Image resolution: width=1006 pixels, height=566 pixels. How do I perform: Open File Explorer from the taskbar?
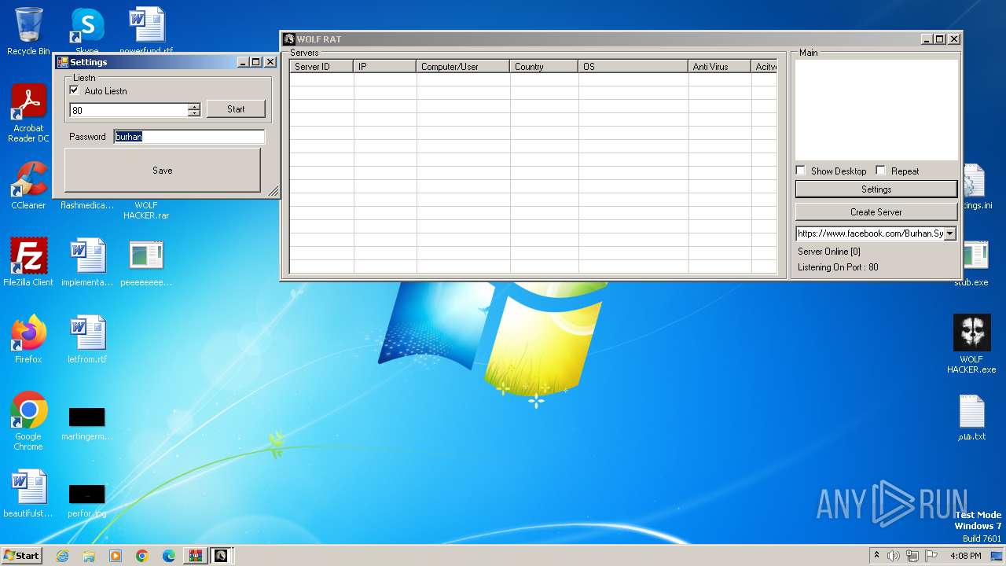click(x=89, y=556)
